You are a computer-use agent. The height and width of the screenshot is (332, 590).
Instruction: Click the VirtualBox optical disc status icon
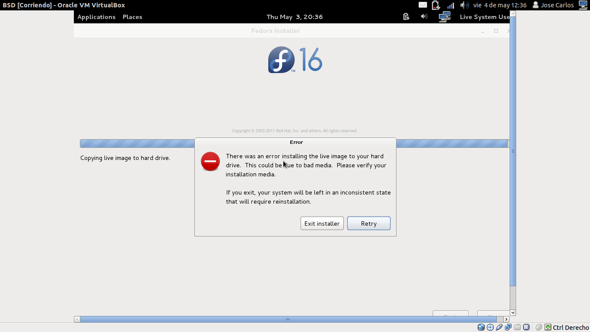tap(490, 327)
